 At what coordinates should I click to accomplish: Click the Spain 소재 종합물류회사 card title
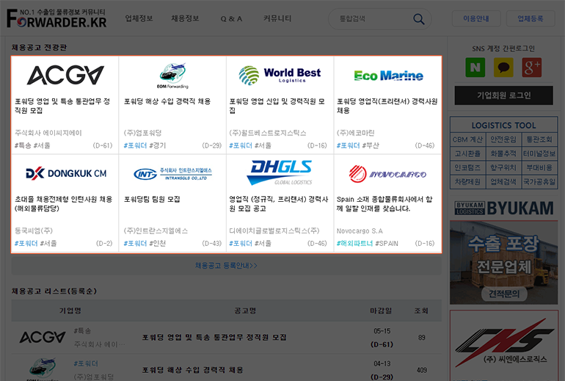click(384, 203)
